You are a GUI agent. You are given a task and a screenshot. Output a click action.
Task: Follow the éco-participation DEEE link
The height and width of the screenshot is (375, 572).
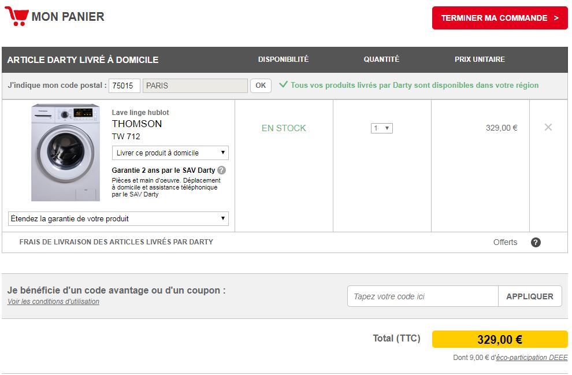click(x=532, y=358)
